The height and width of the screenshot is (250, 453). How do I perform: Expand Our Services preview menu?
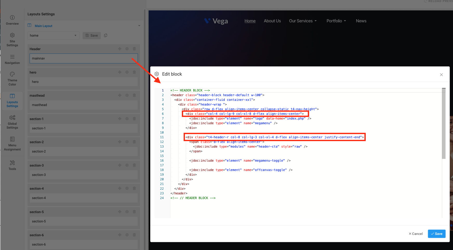303,21
